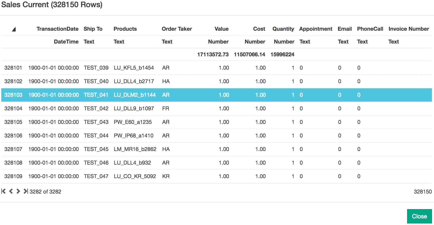434x225 pixels.
Task: Click the Quantity column header
Action: point(283,29)
